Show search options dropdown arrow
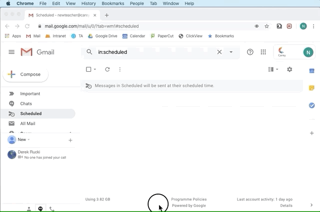Image resolution: width=320 pixels, height=212 pixels. [x=231, y=52]
